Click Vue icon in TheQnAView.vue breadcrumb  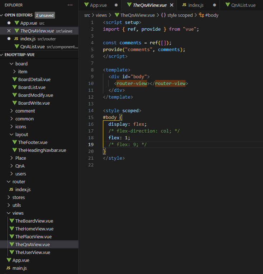coord(117,15)
